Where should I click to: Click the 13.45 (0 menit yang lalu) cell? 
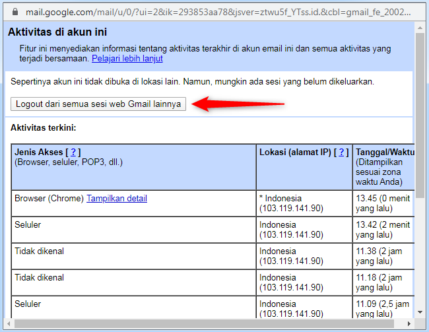384,203
